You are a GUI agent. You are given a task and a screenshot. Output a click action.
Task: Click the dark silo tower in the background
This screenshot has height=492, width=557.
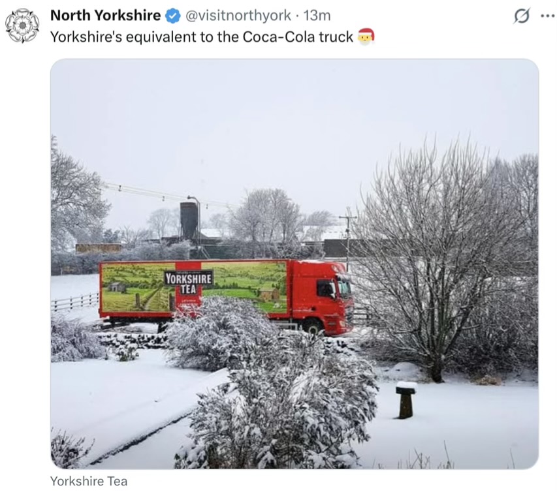click(x=189, y=221)
